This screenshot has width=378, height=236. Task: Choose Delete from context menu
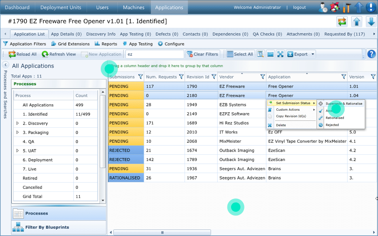[292, 125]
